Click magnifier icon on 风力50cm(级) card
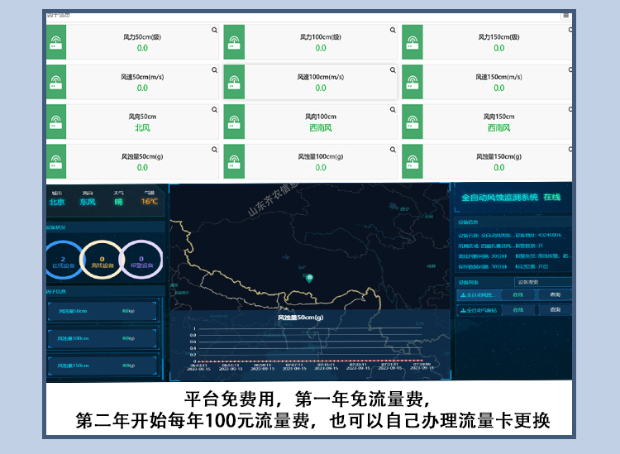This screenshot has width=620, height=454. [215, 30]
